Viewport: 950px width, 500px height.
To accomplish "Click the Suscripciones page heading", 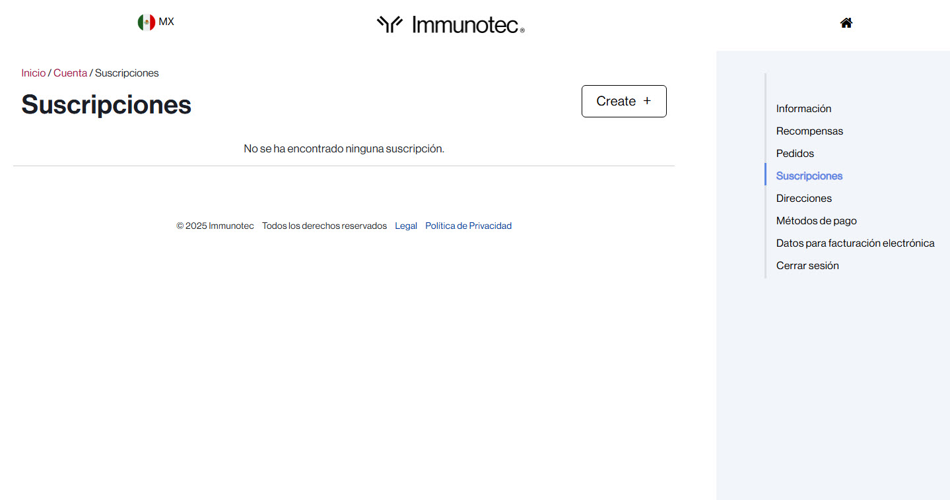I will 106,105.
